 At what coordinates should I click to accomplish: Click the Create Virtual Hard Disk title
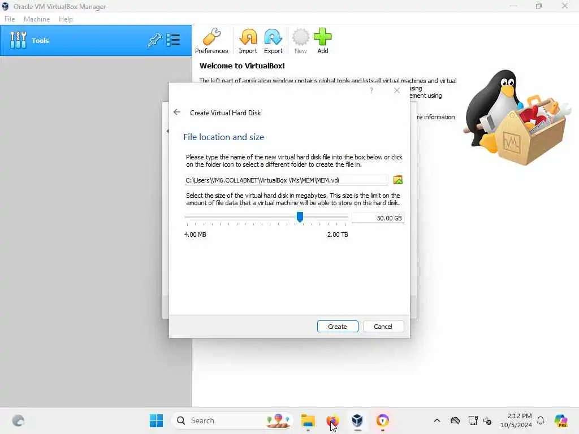coord(225,113)
